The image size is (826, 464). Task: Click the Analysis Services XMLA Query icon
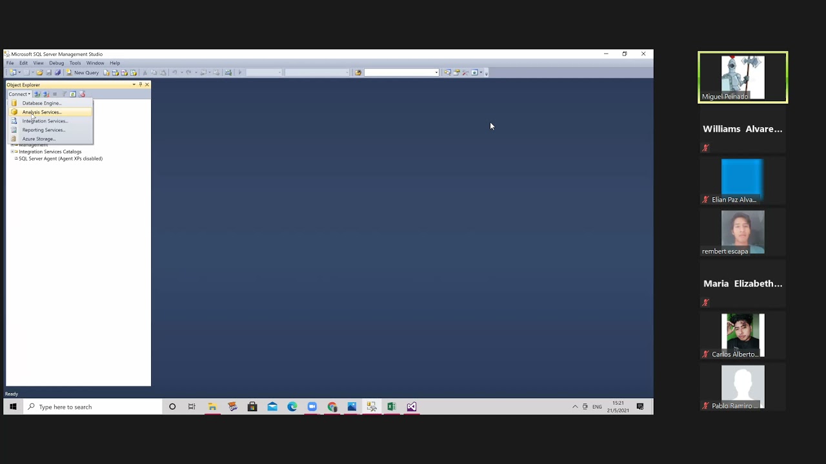[134, 73]
